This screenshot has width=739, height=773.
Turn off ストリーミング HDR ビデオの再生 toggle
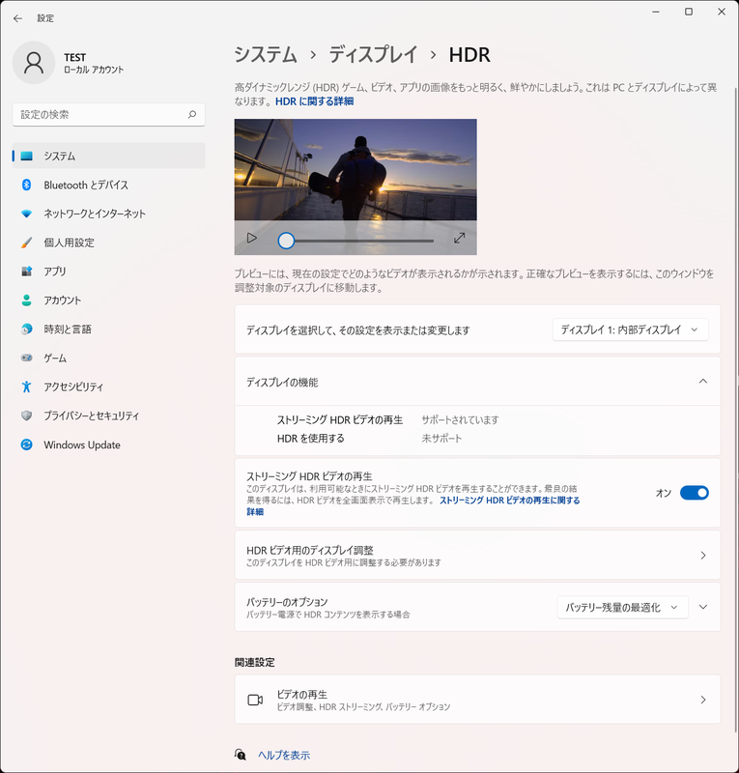click(x=695, y=493)
